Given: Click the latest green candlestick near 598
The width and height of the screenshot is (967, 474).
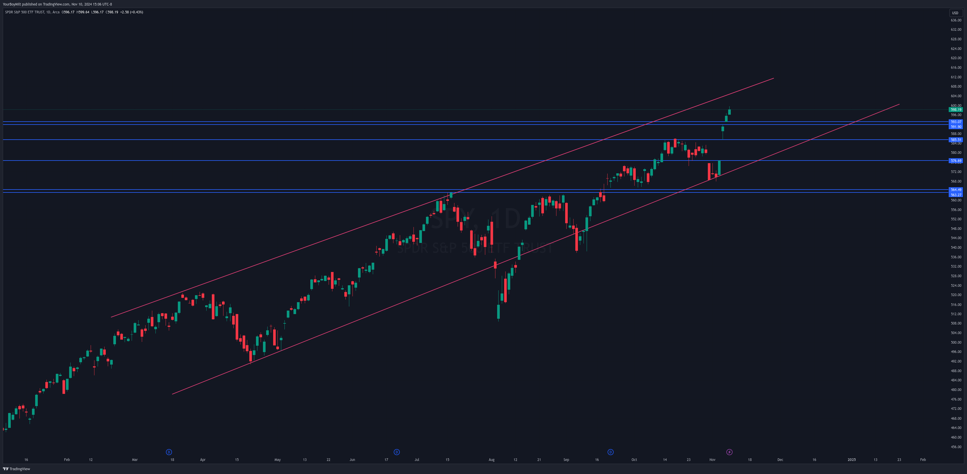Looking at the screenshot, I should pos(729,112).
